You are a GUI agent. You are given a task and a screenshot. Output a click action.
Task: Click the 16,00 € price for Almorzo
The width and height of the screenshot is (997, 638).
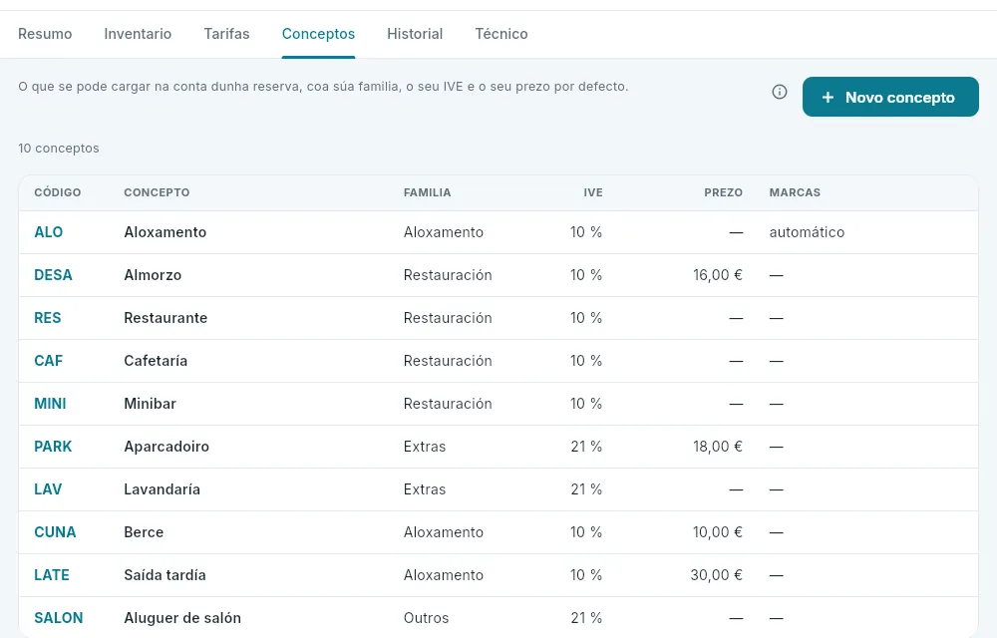click(x=717, y=275)
